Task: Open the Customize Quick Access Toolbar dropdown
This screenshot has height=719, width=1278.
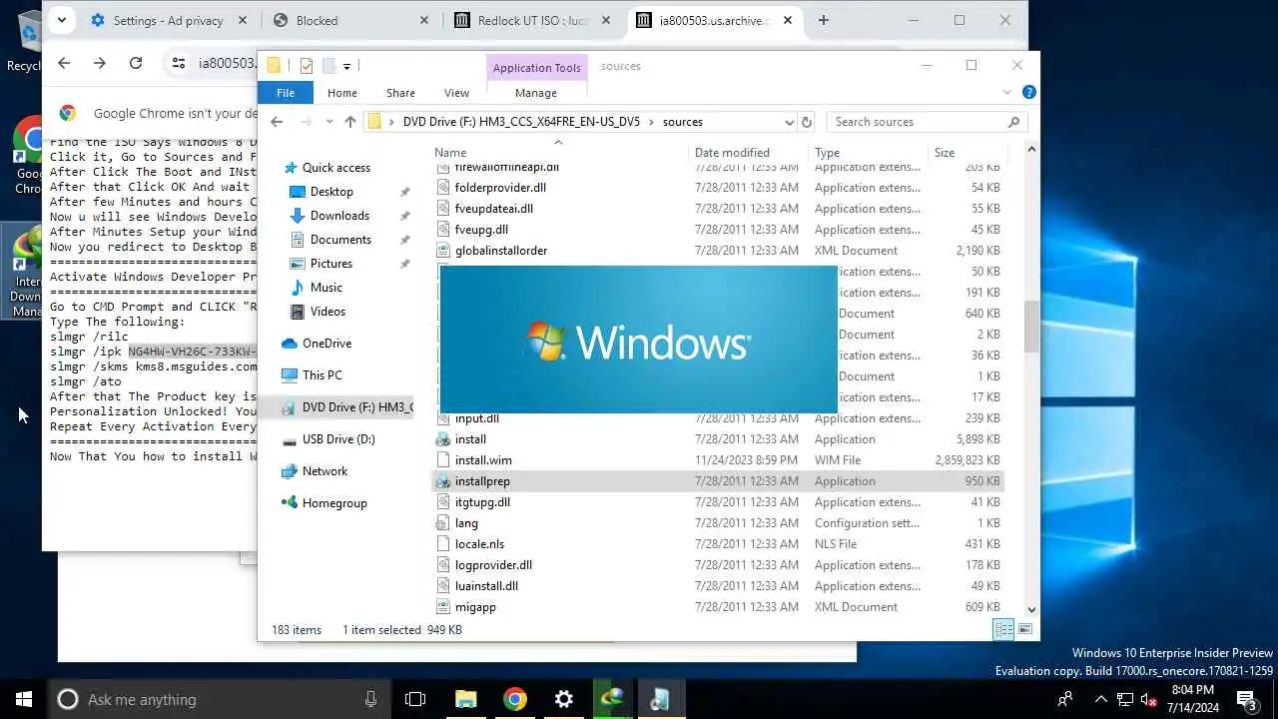Action: pos(346,66)
